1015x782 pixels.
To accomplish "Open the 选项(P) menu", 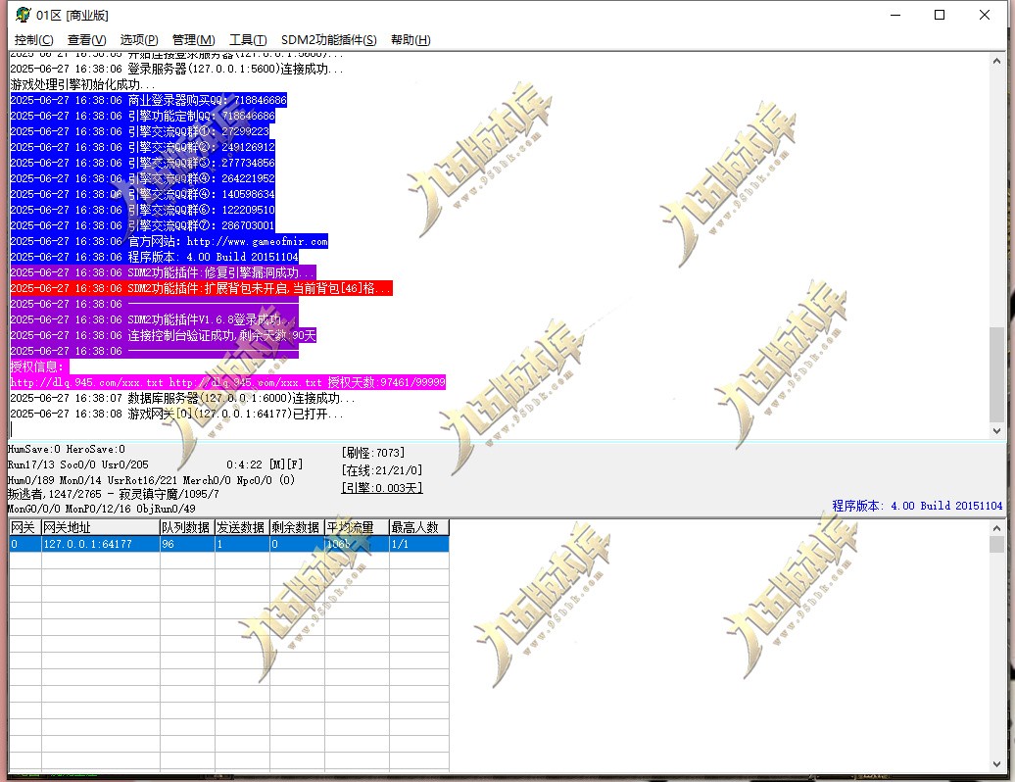I will click(139, 40).
